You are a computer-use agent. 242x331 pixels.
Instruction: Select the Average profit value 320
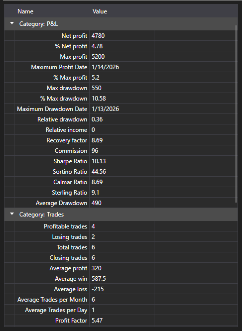point(96,268)
